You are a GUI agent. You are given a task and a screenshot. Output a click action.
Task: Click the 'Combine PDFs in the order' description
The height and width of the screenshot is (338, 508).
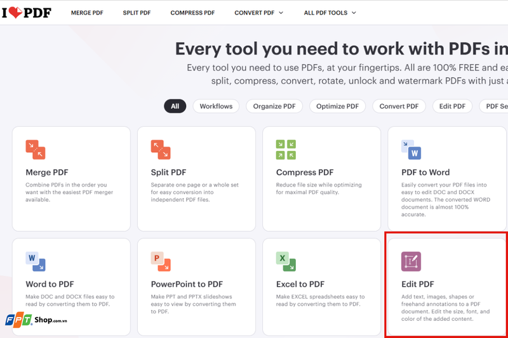click(x=69, y=192)
